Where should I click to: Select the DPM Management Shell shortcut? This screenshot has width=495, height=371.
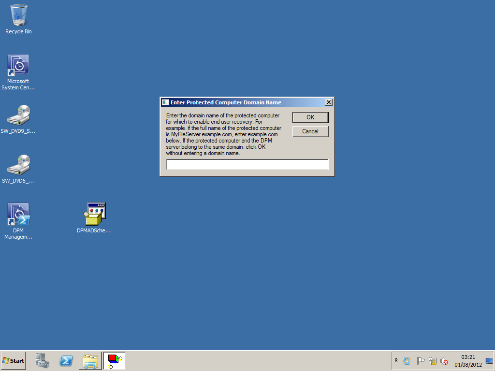tap(18, 221)
